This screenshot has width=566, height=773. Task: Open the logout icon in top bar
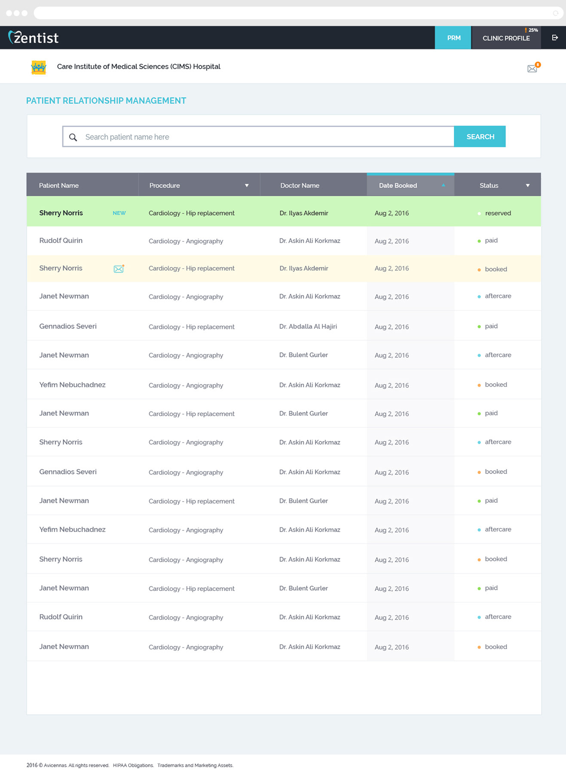coord(555,38)
